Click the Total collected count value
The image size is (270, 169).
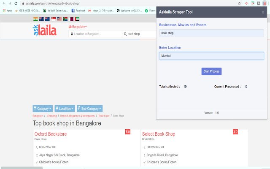[185, 87]
